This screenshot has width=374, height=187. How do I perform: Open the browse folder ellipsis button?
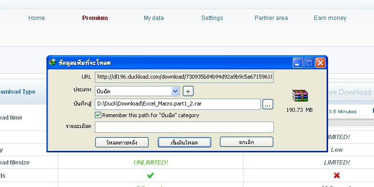click(x=267, y=104)
